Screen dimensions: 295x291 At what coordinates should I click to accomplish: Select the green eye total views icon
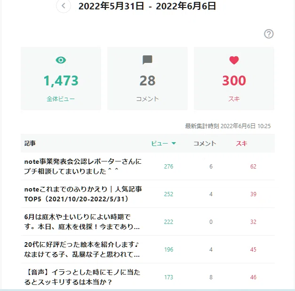tap(61, 60)
